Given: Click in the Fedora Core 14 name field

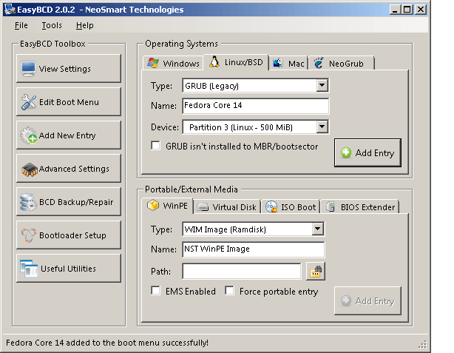Looking at the screenshot, I should pos(255,106).
